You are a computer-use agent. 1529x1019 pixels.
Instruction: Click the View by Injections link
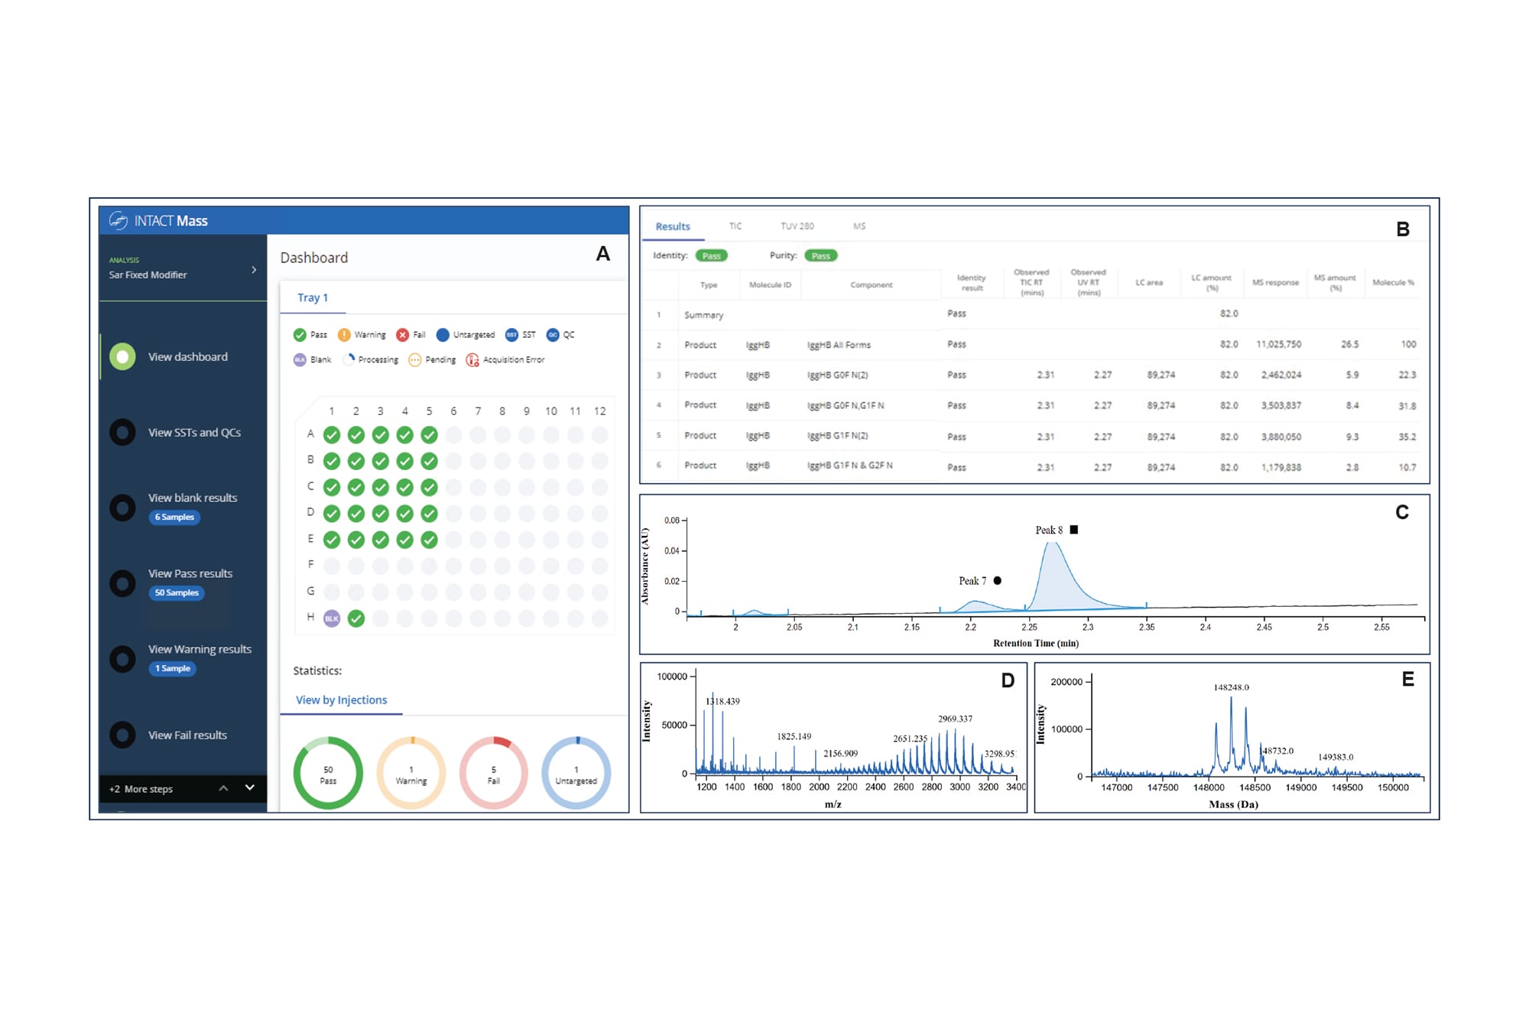click(341, 699)
